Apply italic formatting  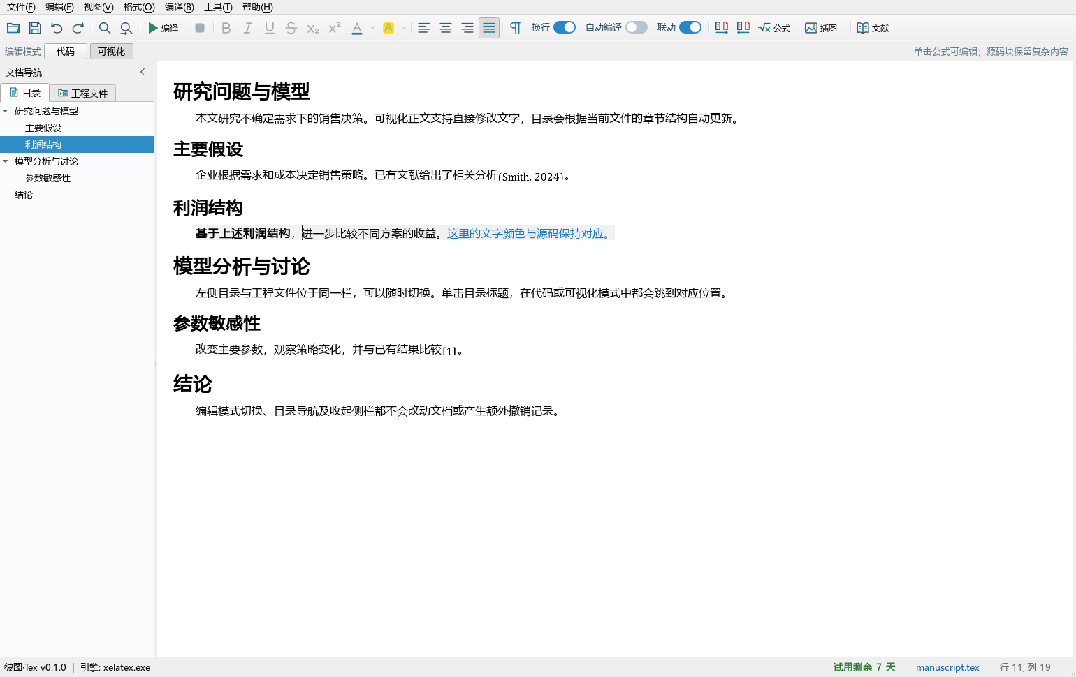tap(247, 28)
